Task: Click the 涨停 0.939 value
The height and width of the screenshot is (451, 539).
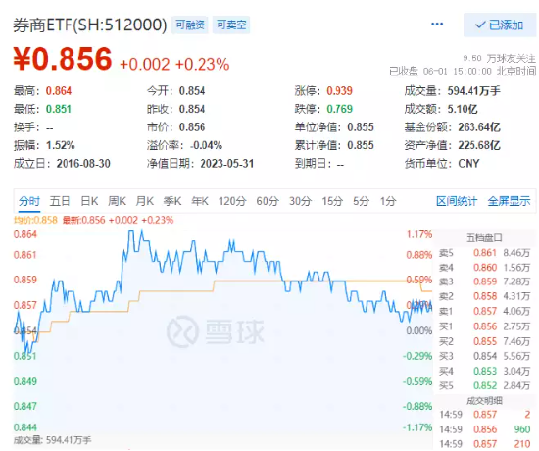Action: point(339,91)
